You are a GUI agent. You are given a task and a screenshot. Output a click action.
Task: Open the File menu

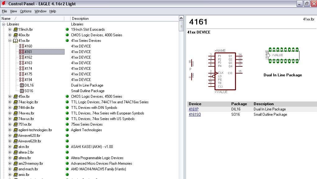[x=4, y=11]
